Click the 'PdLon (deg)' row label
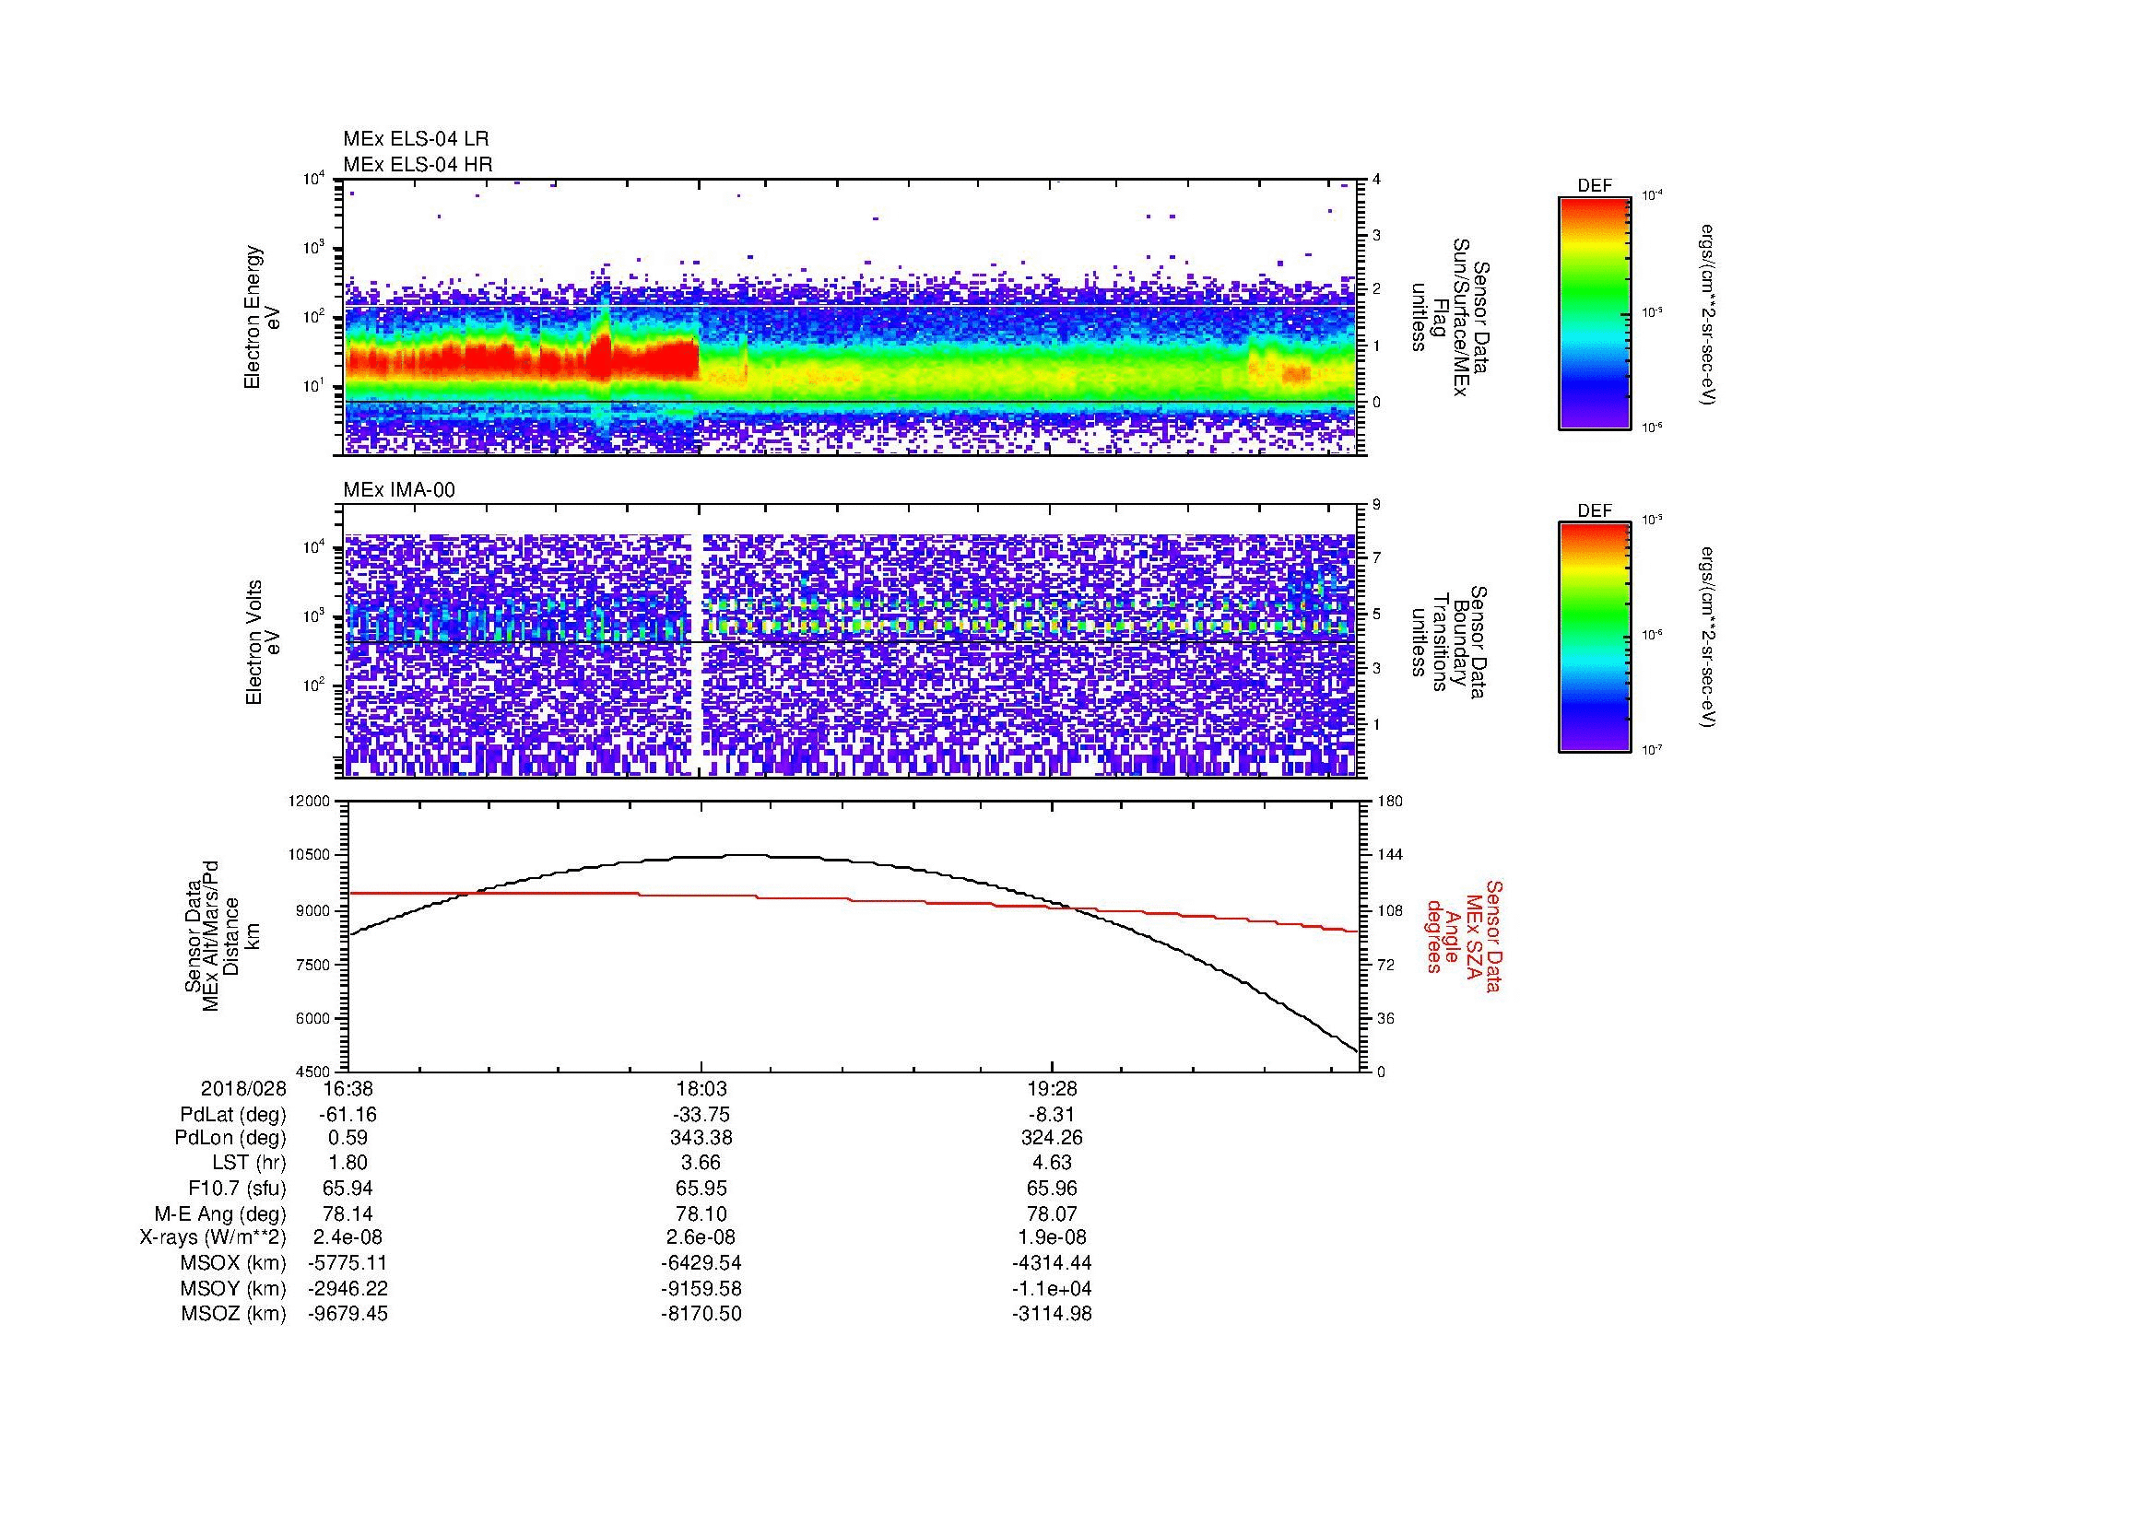 click(x=230, y=1138)
